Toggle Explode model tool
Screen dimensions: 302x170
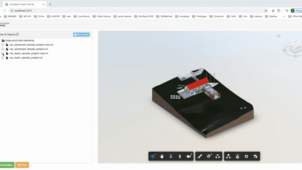click(218, 156)
